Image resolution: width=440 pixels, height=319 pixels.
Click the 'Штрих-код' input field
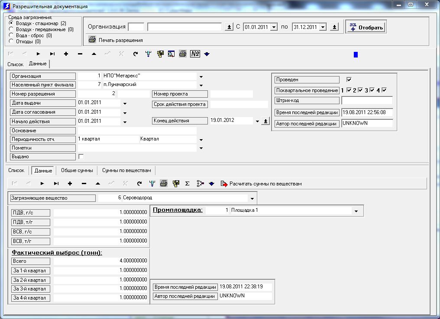[x=367, y=100]
